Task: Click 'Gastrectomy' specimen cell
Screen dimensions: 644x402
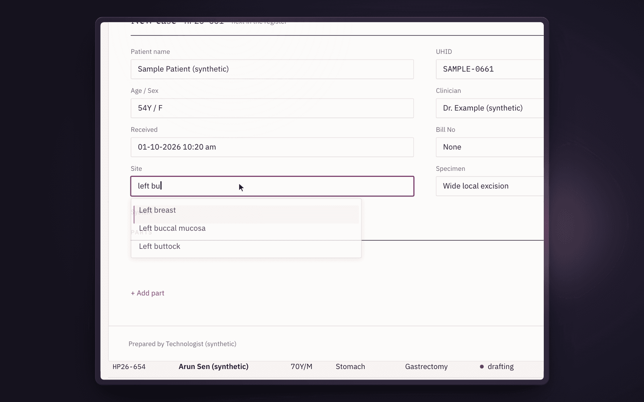Action: tap(426, 367)
